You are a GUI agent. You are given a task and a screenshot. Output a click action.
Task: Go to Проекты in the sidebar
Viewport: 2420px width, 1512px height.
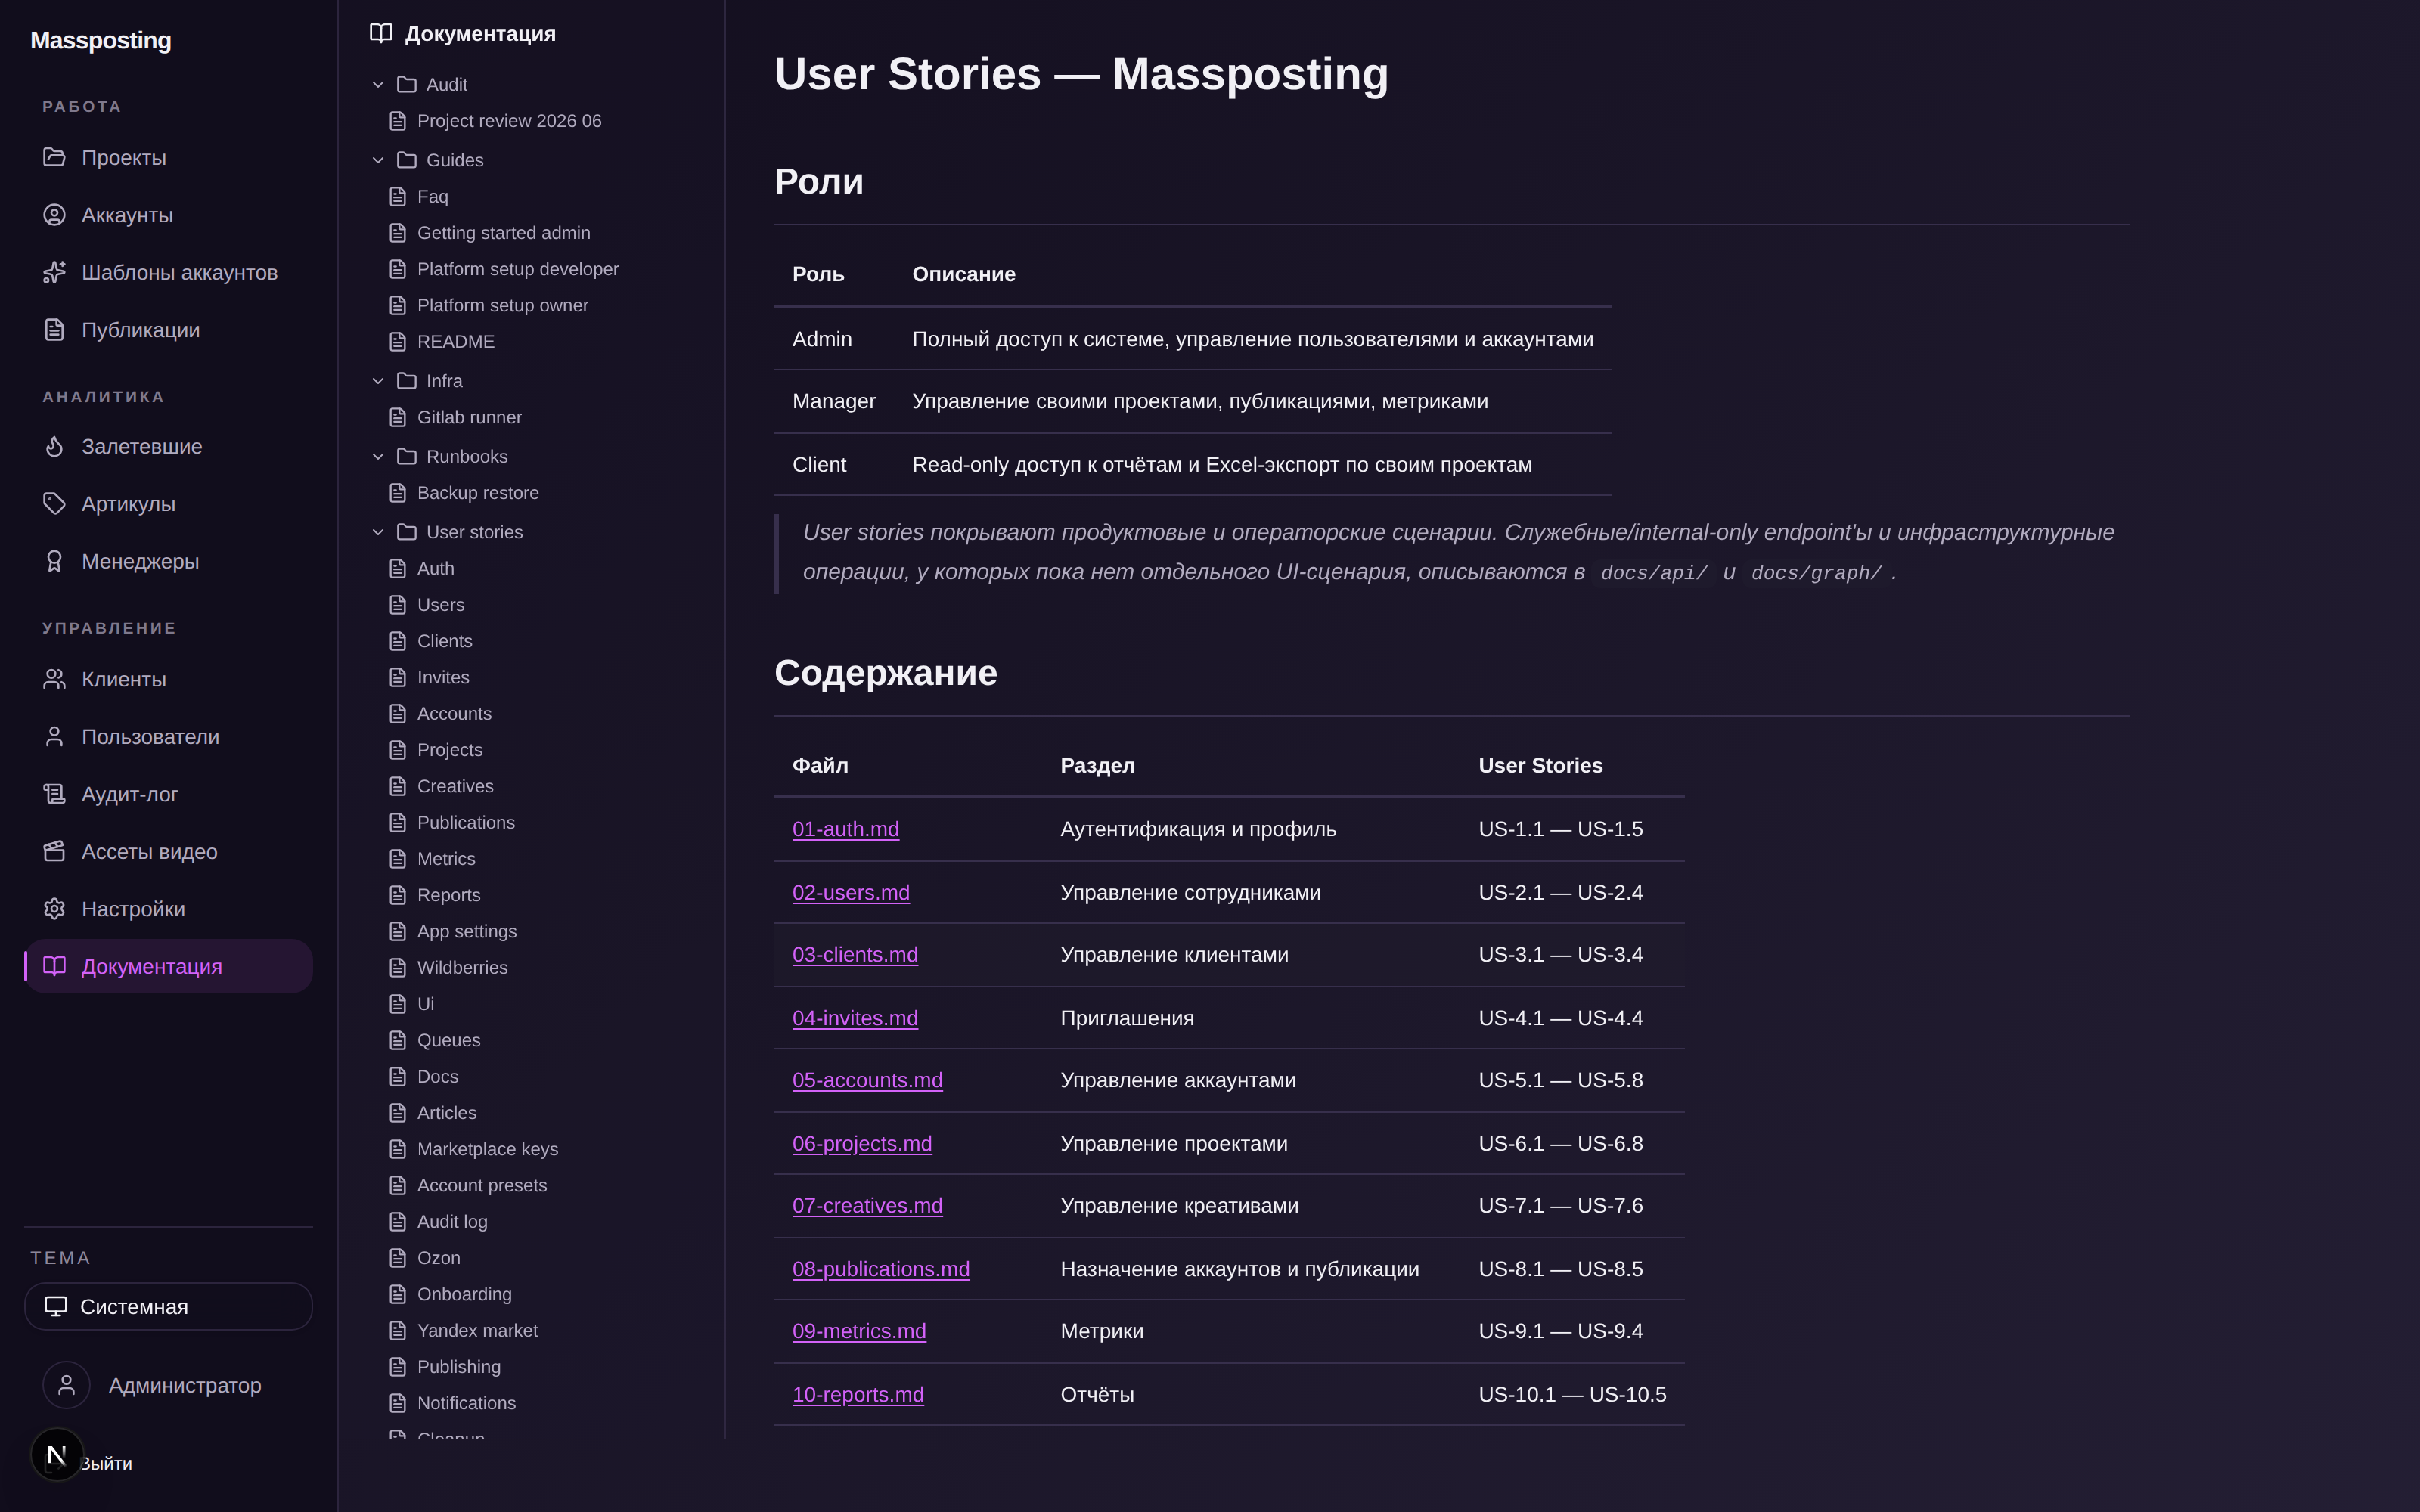168,157
